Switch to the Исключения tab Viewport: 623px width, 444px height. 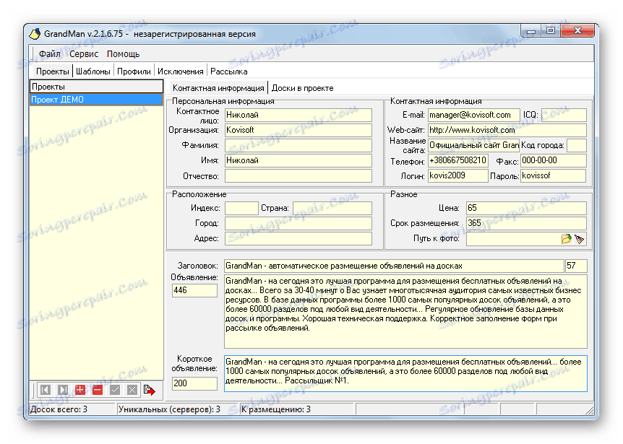[x=181, y=71]
